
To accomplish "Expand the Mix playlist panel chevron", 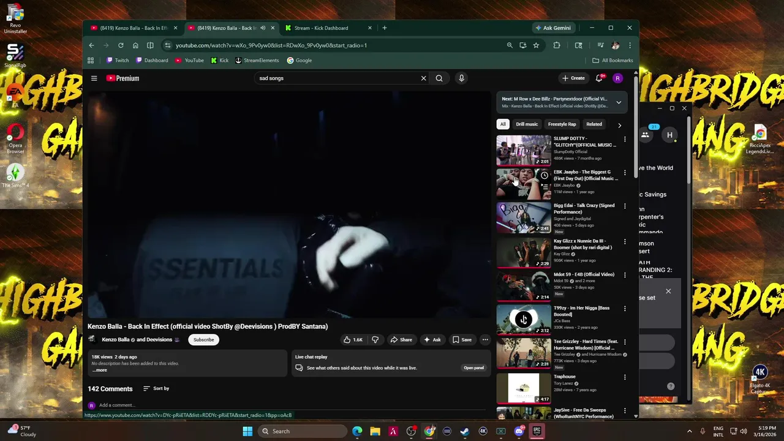I will click(619, 102).
